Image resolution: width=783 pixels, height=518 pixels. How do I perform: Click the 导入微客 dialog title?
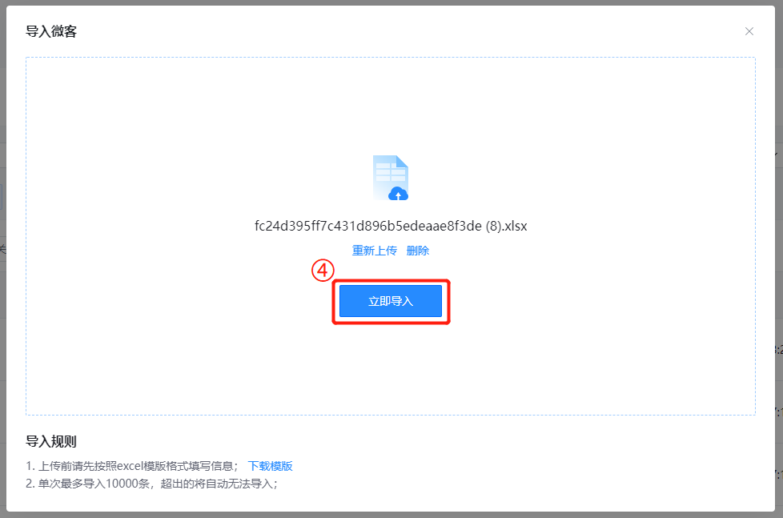51,31
